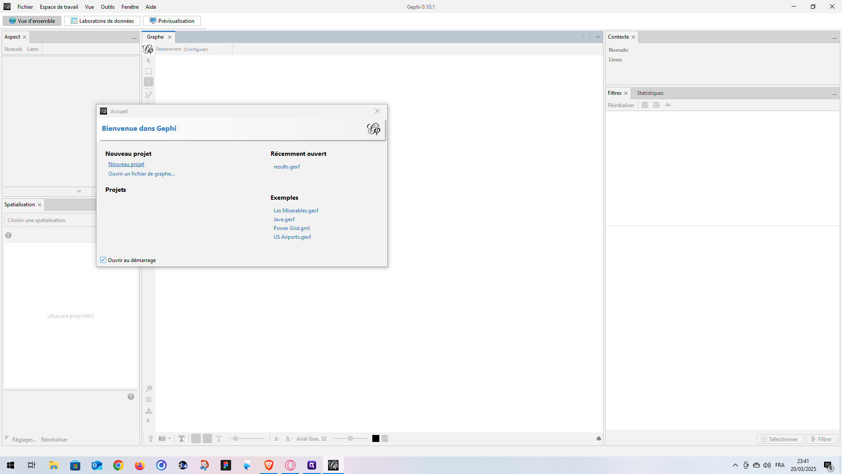
Task: Click the reset colors square icon
Action: pos(149,399)
